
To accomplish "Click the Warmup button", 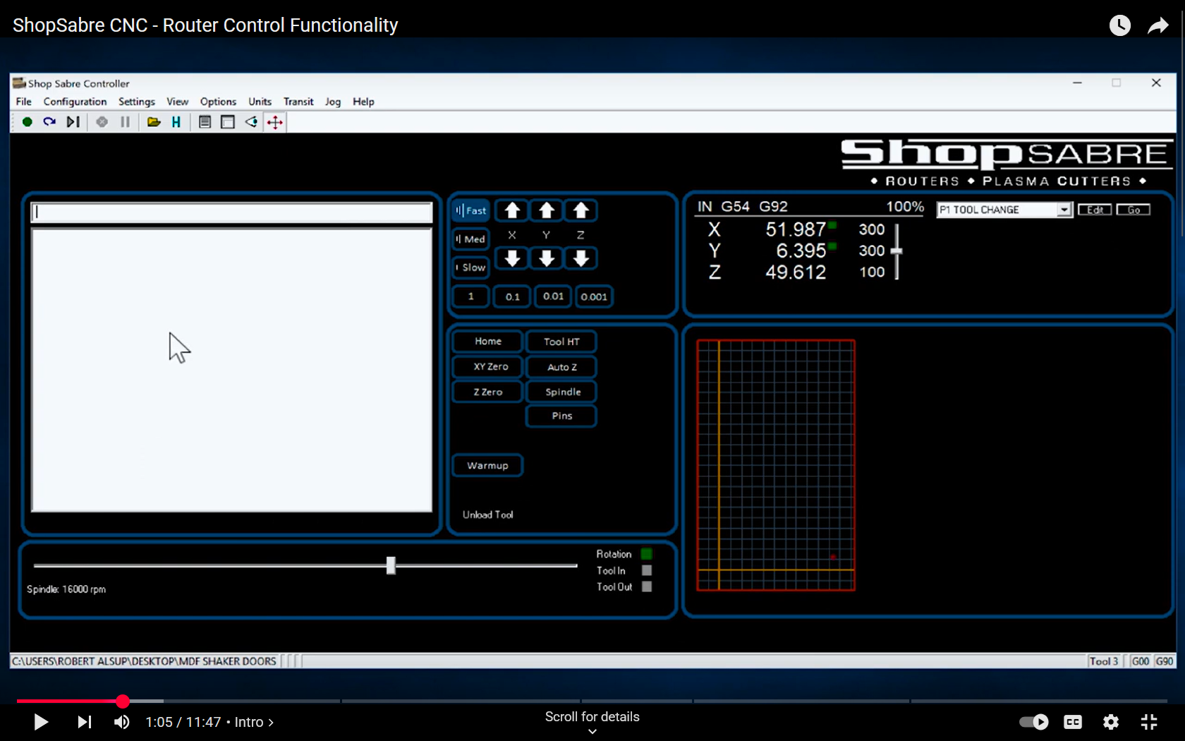I will point(487,466).
